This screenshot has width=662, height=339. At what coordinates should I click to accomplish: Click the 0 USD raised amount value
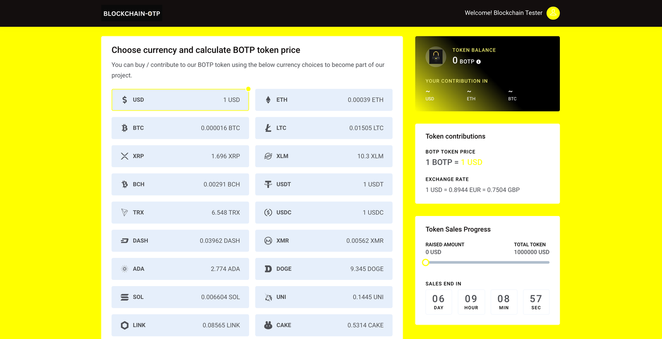tap(433, 252)
